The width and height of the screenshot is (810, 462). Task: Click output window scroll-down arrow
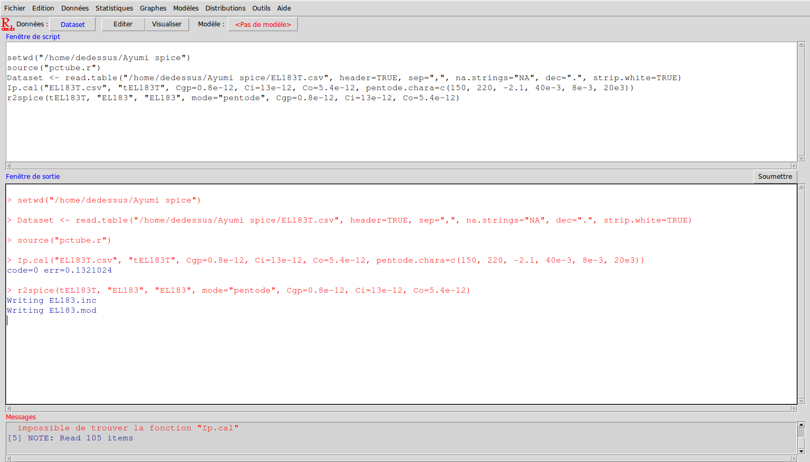pyautogui.click(x=802, y=401)
